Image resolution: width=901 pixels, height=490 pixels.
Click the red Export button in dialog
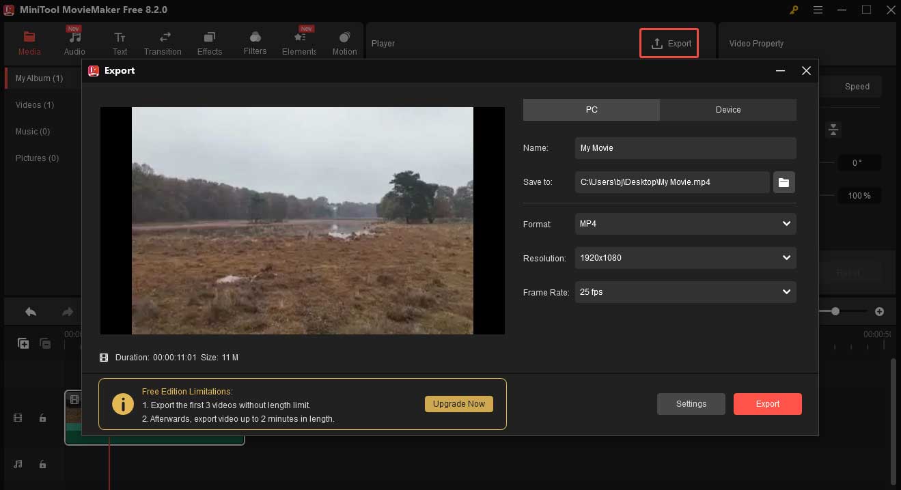pos(768,404)
